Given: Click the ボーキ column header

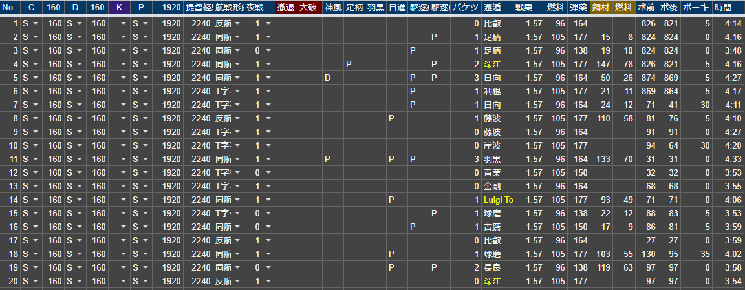Looking at the screenshot, I should click(696, 7).
